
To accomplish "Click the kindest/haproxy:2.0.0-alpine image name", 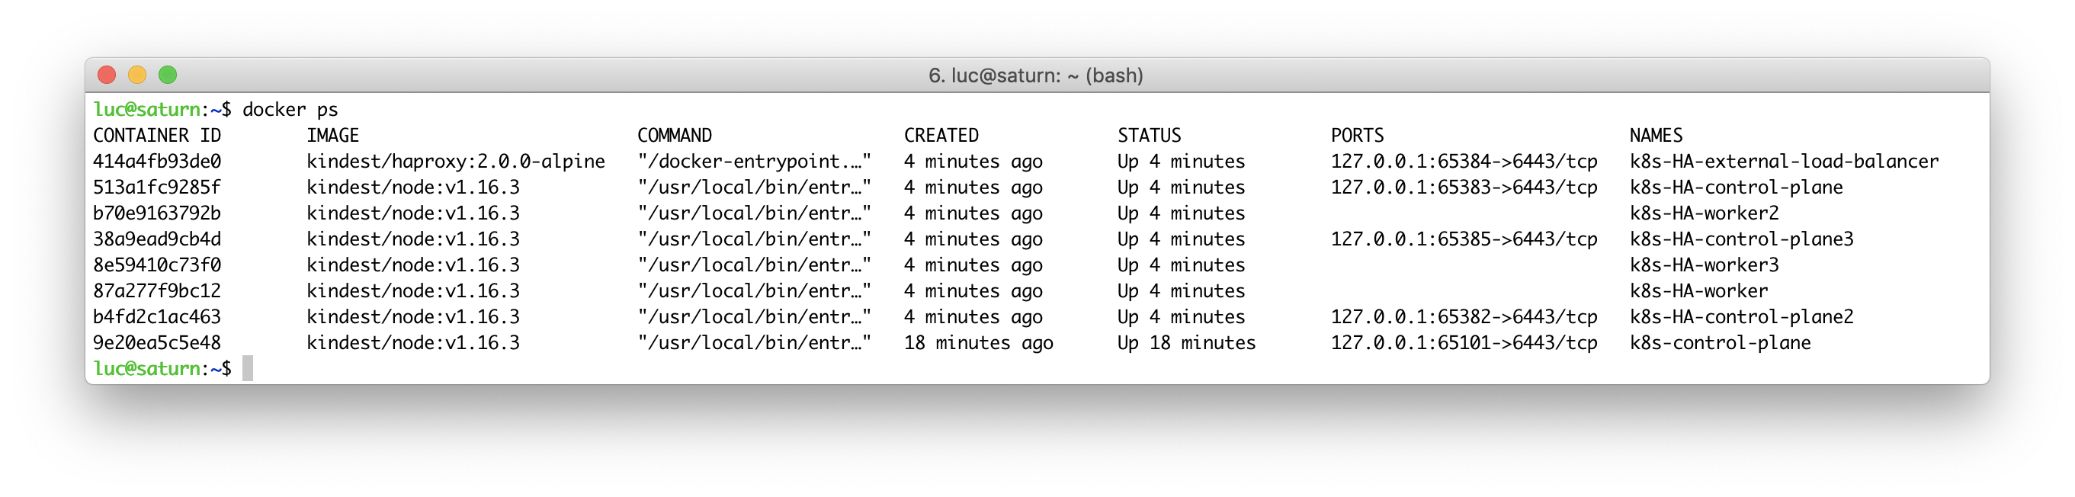I will (455, 161).
